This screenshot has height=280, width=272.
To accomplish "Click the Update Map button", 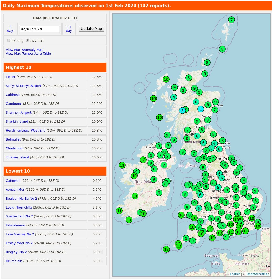I will (x=91, y=29).
